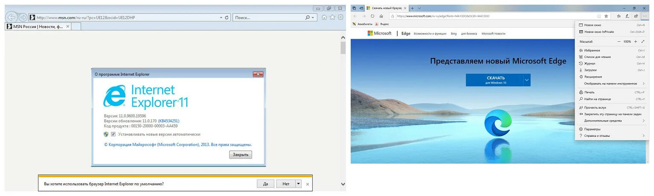The image size is (654, 196).
Task: Refresh the page in Edge
Action: click(372, 16)
